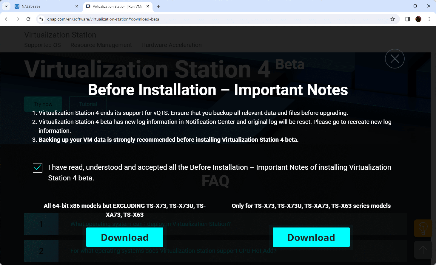Screen dimensions: 436x265
Task: Go back in browser history
Action: 7,19
